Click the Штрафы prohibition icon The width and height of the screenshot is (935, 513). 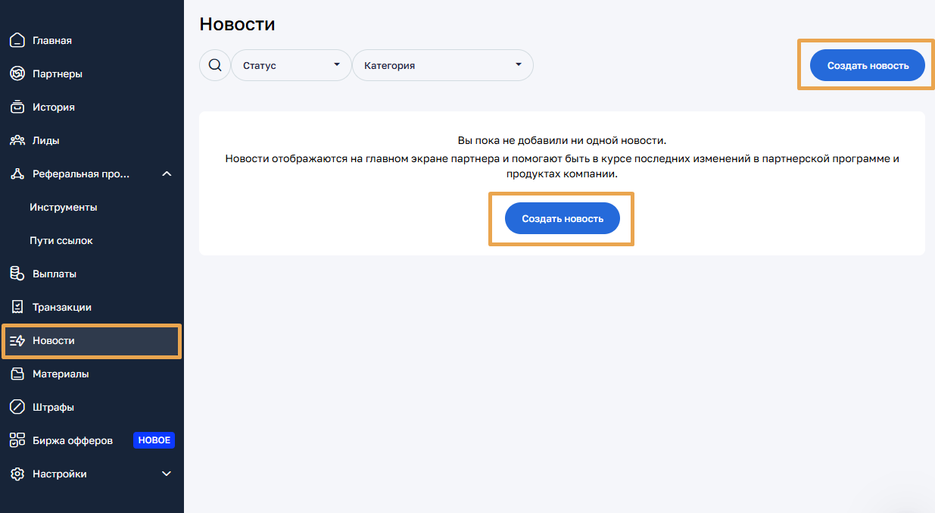tap(17, 408)
